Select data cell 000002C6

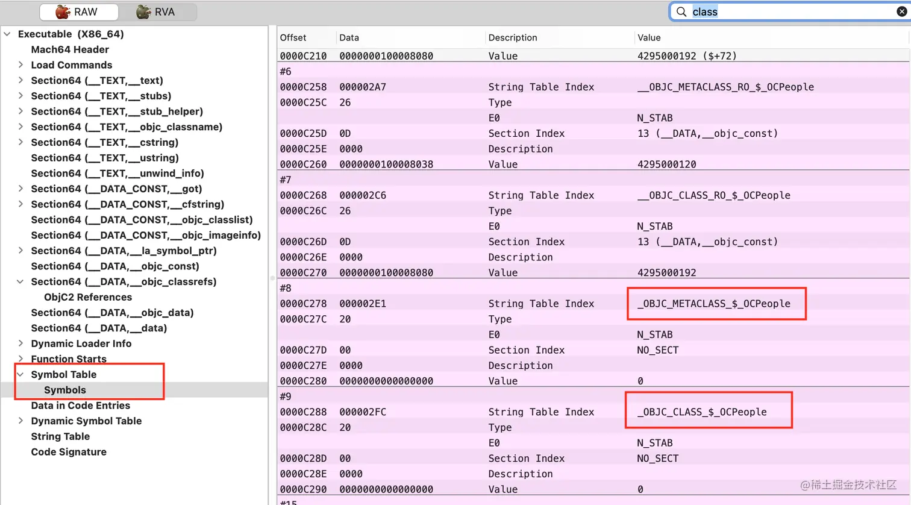coord(363,195)
